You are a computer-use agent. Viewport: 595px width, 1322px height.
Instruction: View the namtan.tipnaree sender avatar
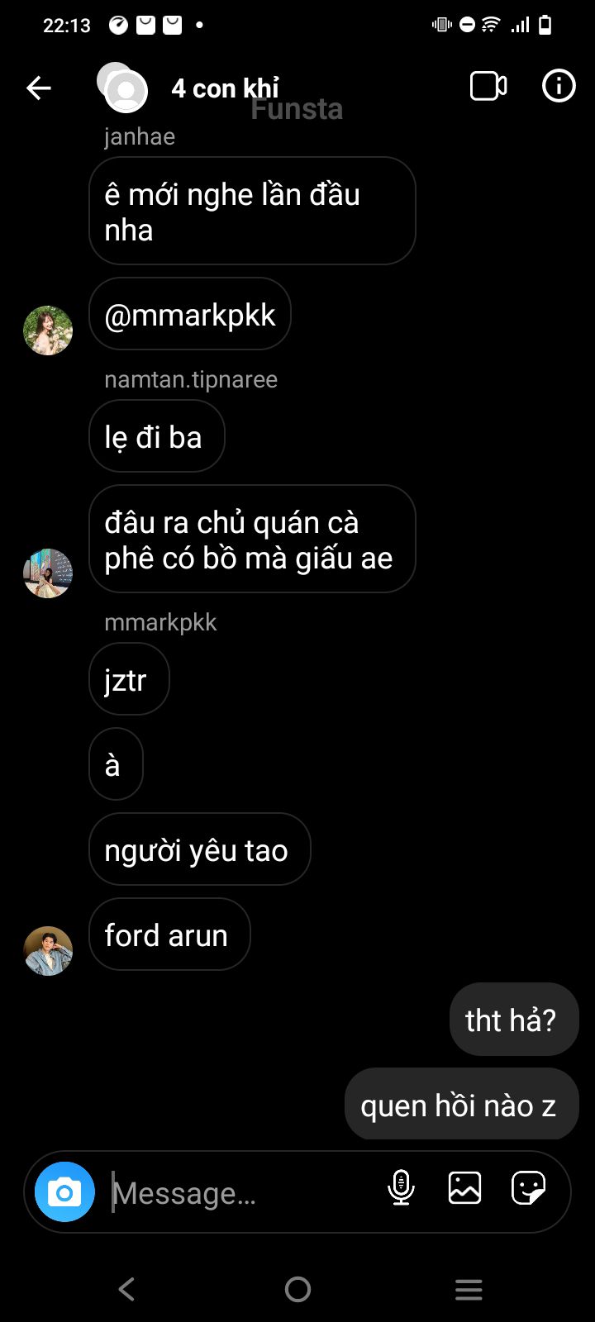[48, 573]
